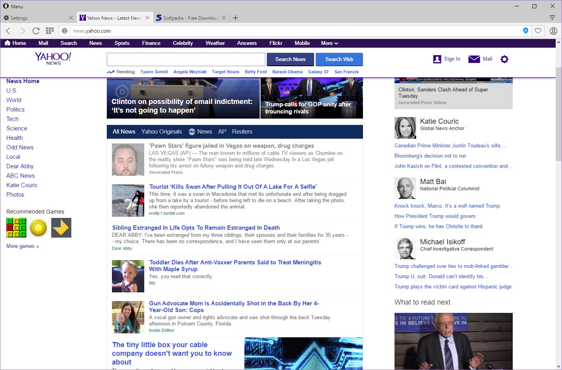Open Bloomberg's decision not to run link

click(430, 156)
